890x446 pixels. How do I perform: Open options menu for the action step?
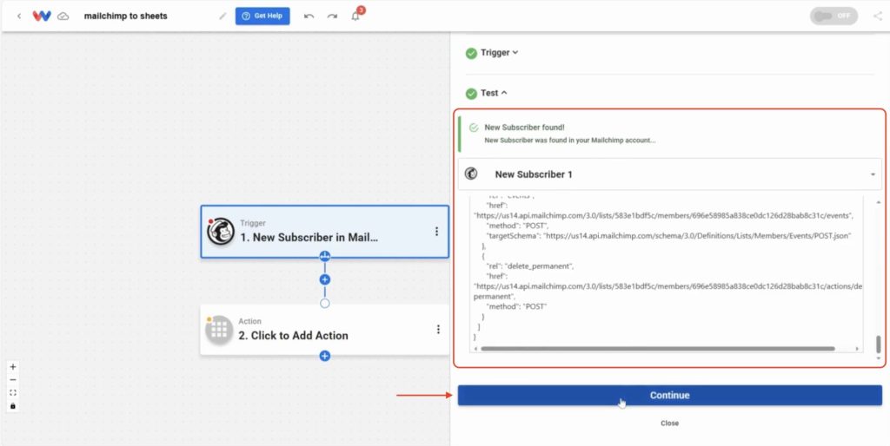pos(438,329)
